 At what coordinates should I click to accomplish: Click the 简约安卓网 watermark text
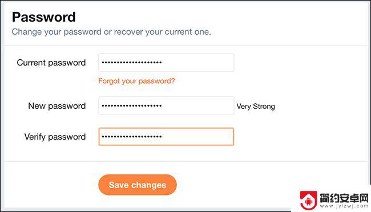coord(344,198)
